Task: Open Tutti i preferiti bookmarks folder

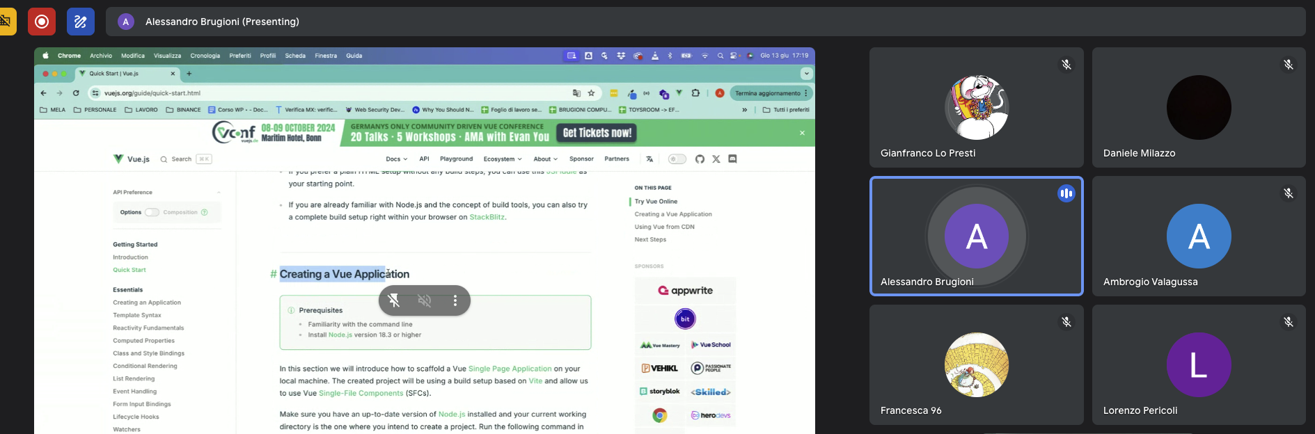Action: [786, 110]
